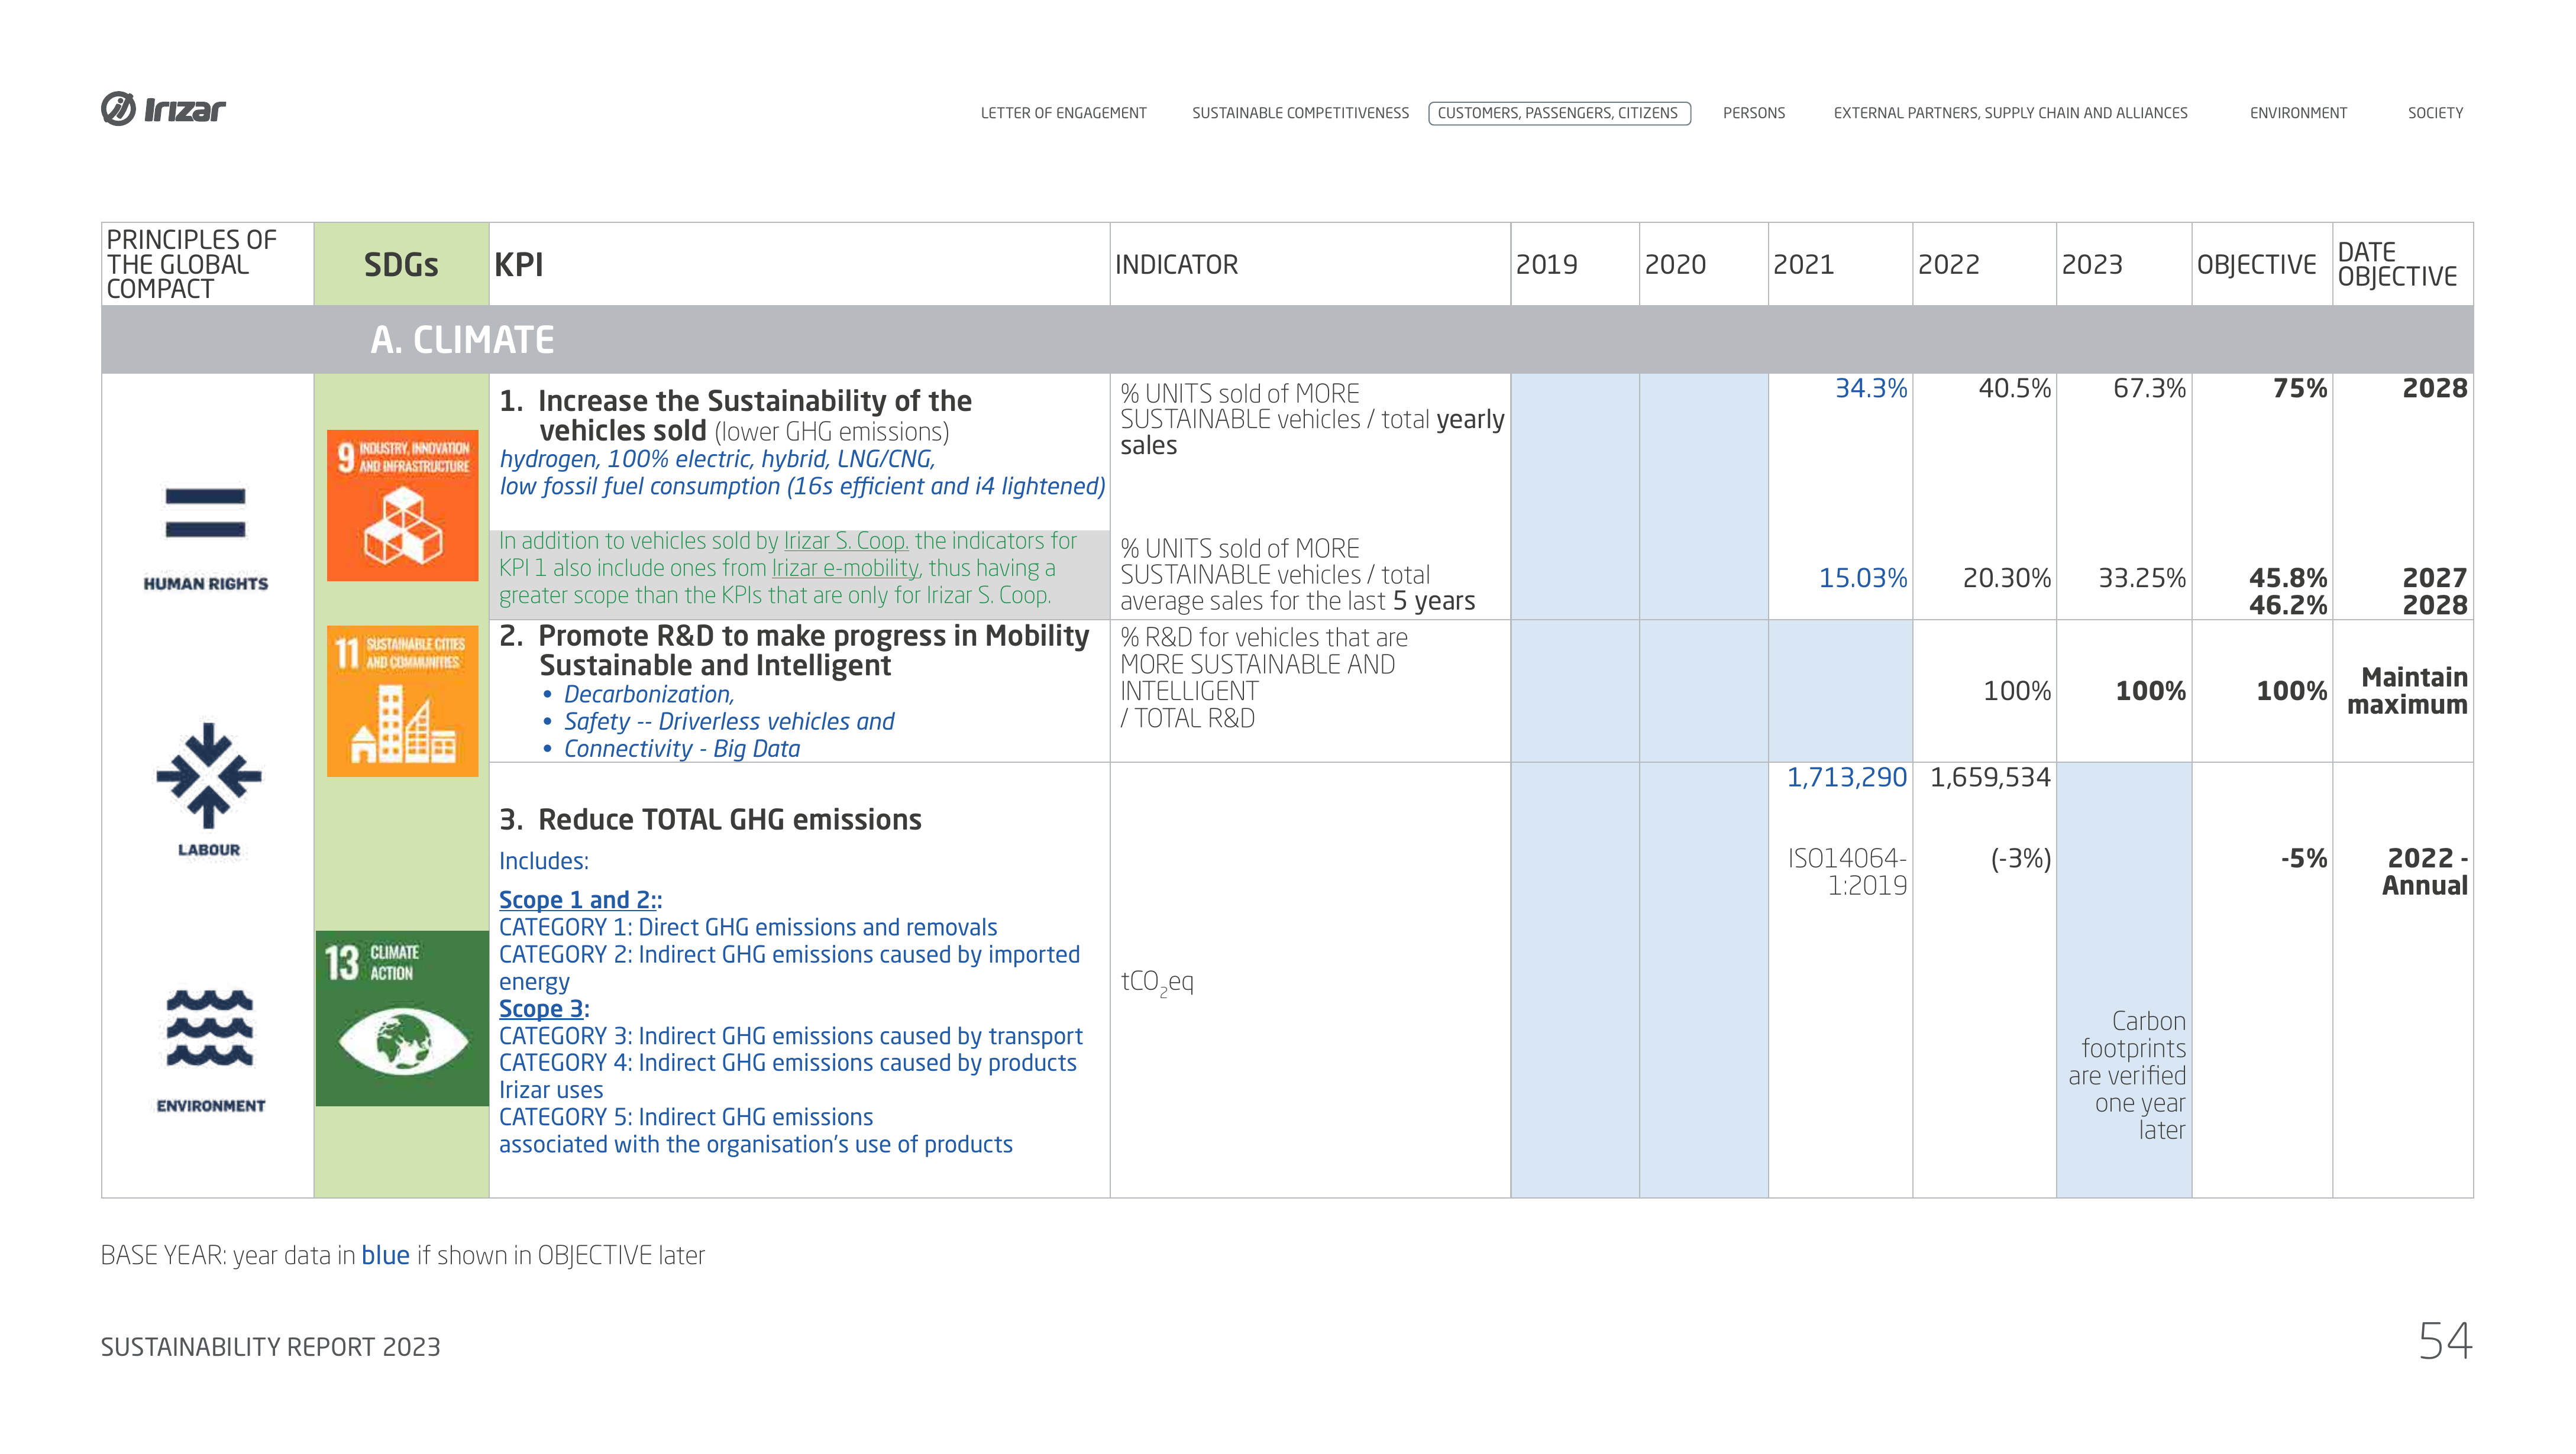Screen dimensions: 2576x1454
Task: Click the 33.25% value
Action: click(x=2141, y=578)
